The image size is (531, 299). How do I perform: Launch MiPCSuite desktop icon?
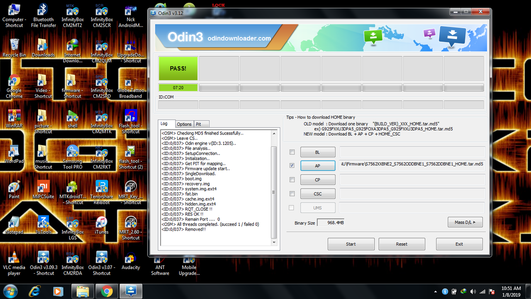44,190
